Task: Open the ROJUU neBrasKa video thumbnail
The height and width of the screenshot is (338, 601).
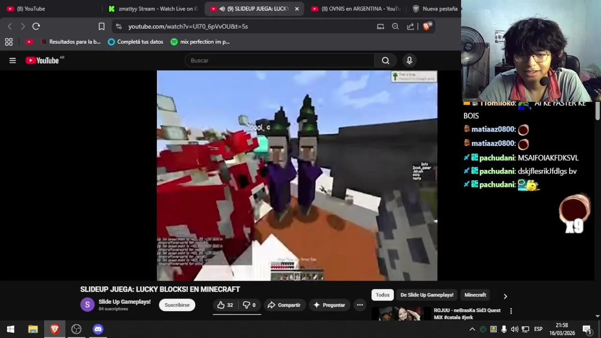Action: (x=401, y=314)
